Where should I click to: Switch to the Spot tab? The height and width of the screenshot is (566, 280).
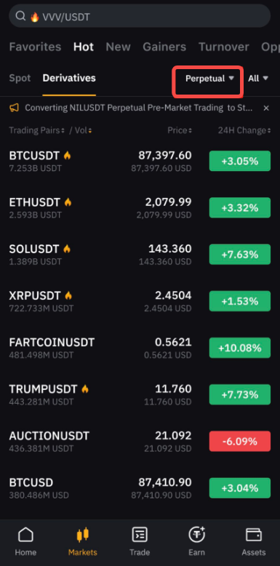tap(20, 79)
